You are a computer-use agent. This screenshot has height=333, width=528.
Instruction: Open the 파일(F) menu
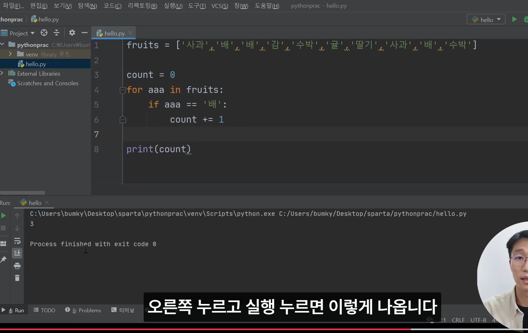point(13,6)
